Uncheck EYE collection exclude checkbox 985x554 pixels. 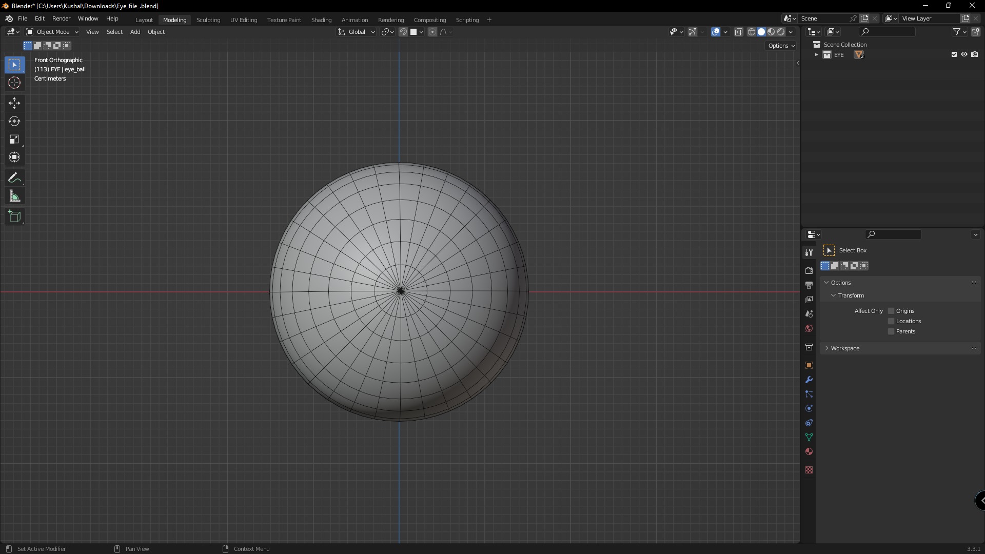954,54
